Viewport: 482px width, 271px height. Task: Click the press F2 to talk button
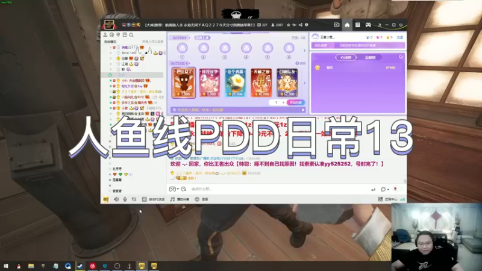tap(154, 199)
